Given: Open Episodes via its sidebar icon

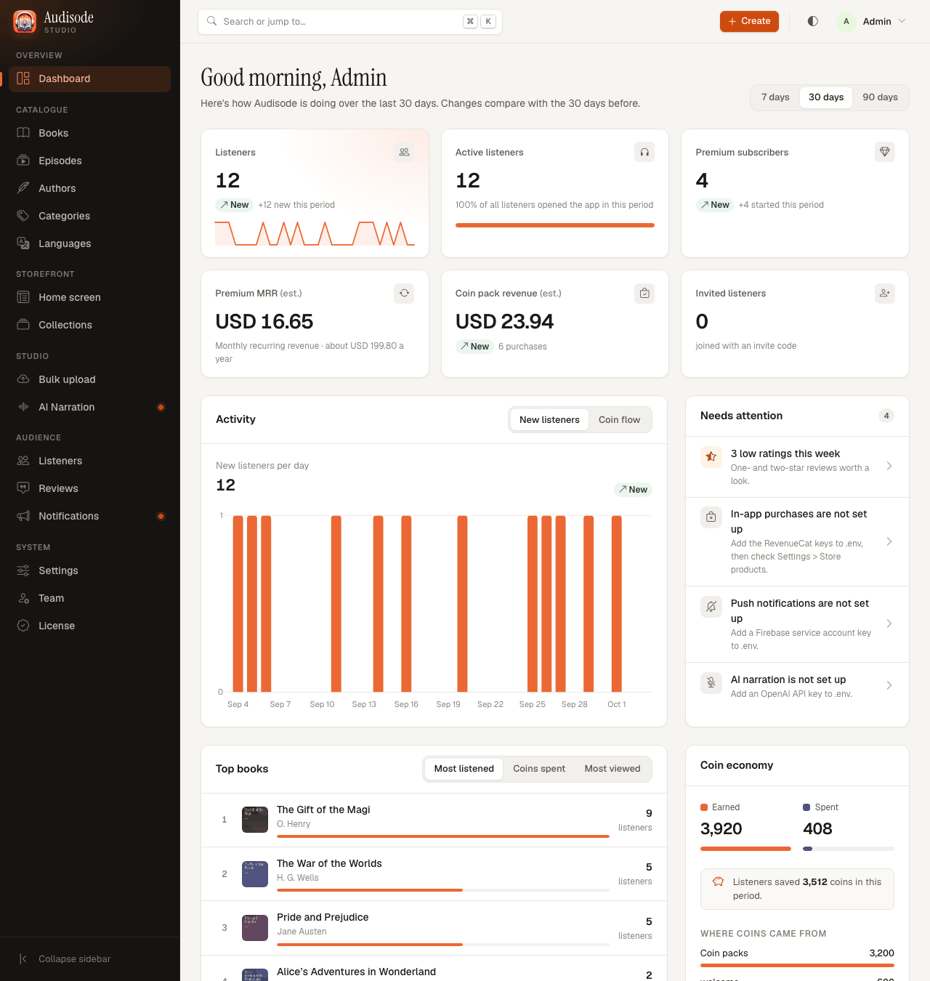Looking at the screenshot, I should coord(23,161).
